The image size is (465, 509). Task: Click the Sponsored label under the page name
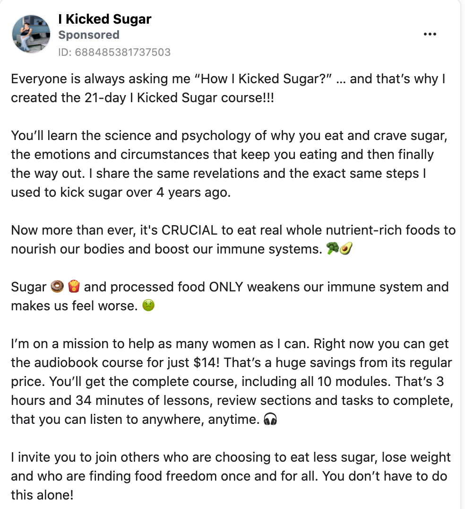[89, 35]
